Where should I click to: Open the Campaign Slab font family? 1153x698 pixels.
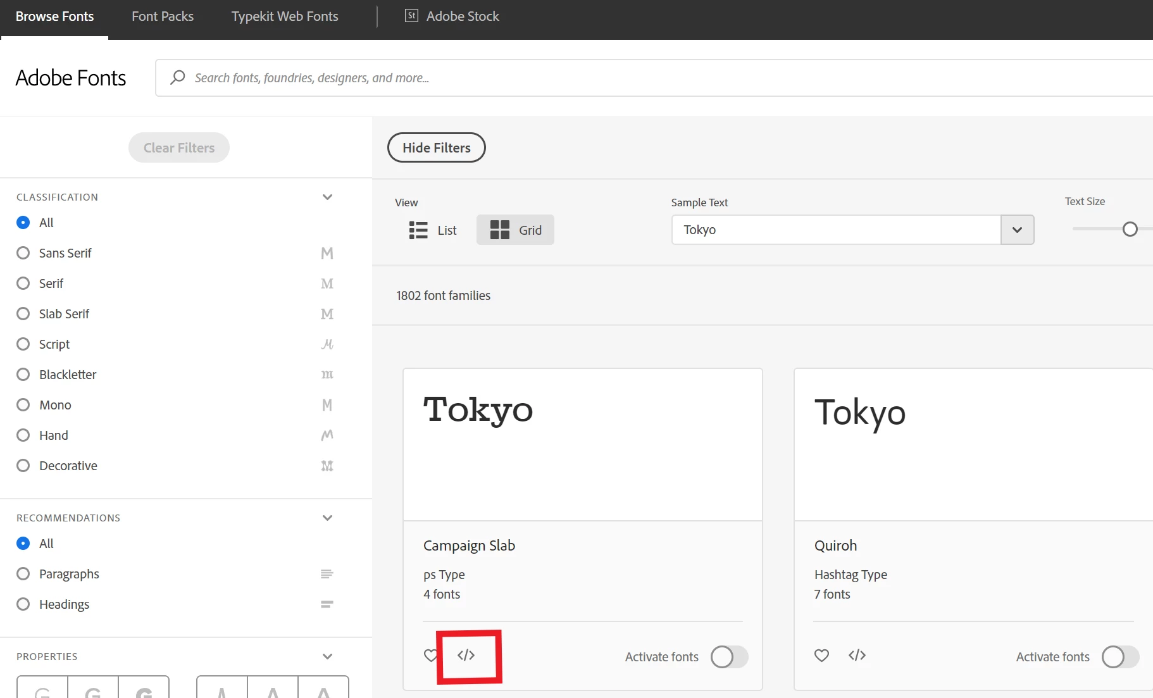pos(469,545)
